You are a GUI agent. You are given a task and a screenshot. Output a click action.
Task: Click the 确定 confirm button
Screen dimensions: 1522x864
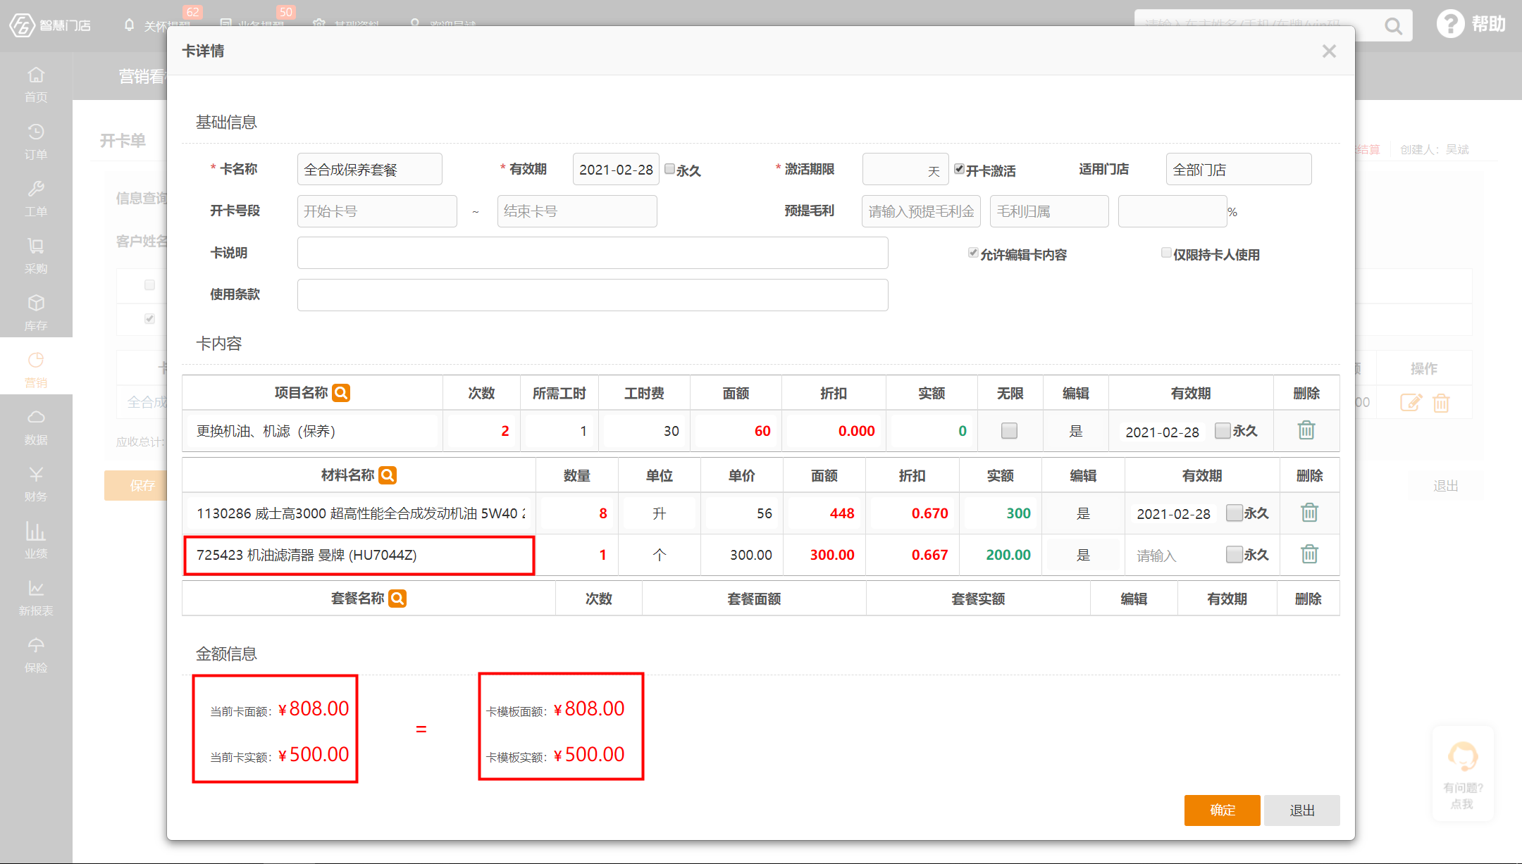[1222, 810]
